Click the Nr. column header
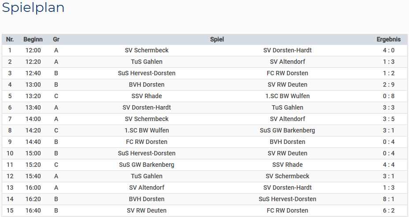The height and width of the screenshot is (217, 409). (10, 40)
